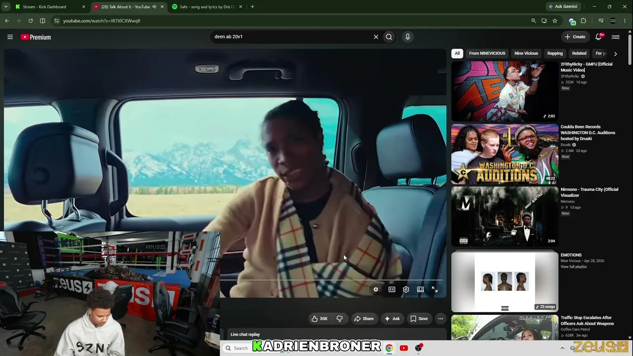Open YouTube app in the taskbar
633x356 pixels.
tap(404, 348)
